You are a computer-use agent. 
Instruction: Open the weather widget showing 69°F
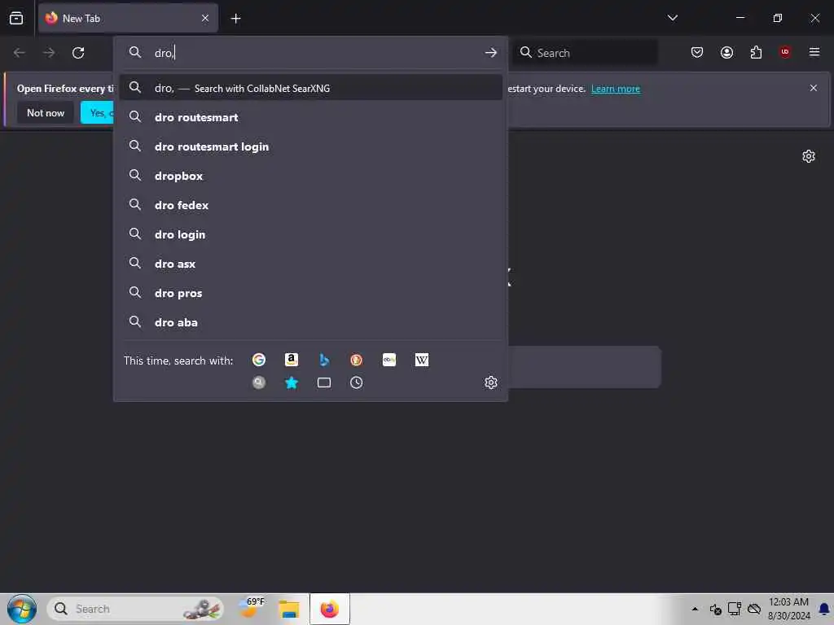tap(251, 609)
